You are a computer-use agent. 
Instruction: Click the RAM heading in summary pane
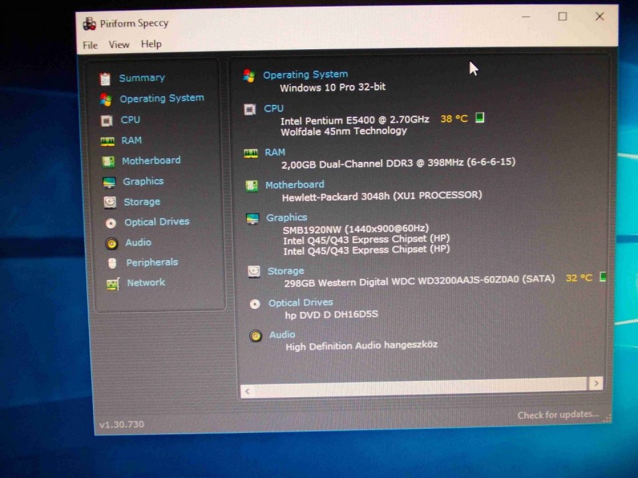pos(275,153)
